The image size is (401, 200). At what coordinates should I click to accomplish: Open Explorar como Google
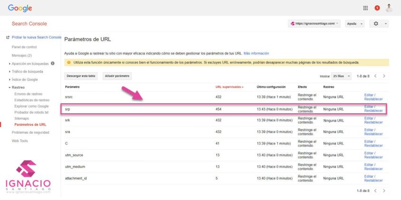[x=31, y=106]
